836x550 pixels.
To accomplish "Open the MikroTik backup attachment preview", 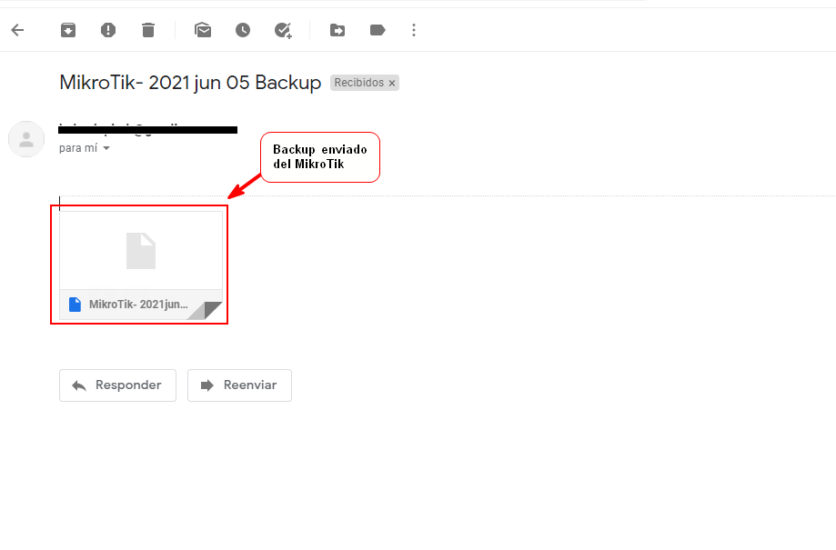I will click(141, 251).
